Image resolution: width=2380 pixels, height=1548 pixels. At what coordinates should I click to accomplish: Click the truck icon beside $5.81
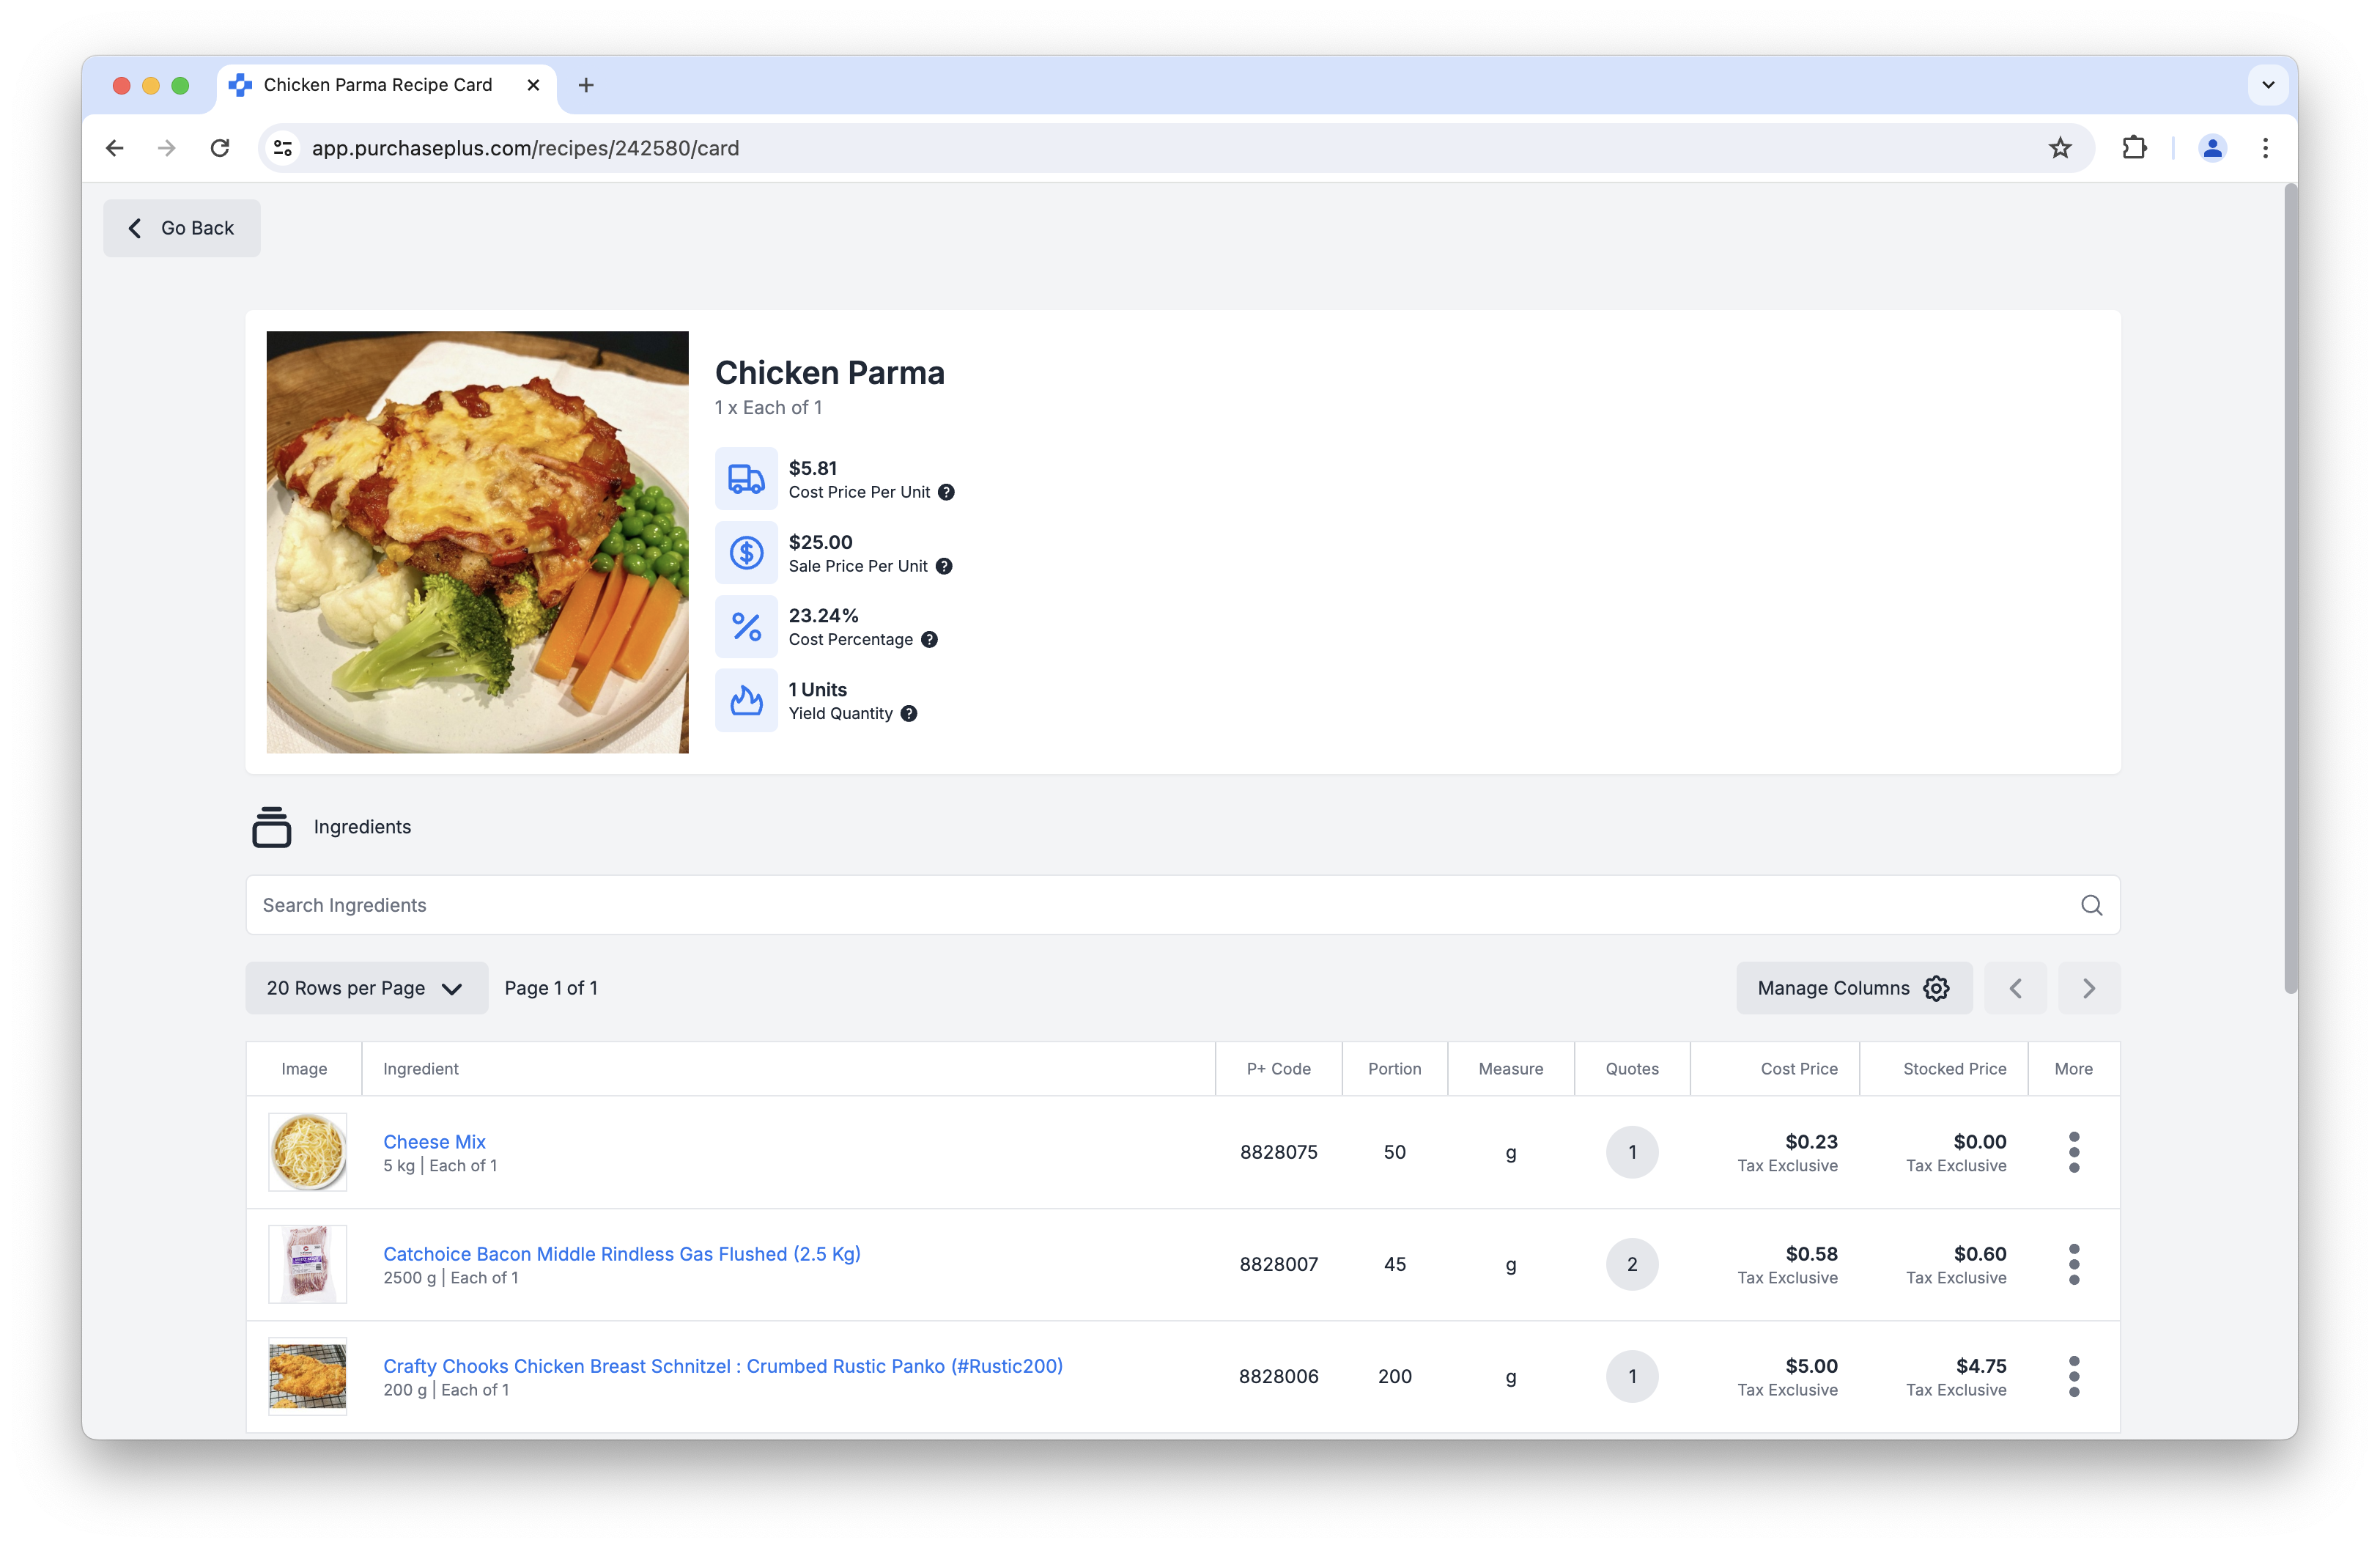coord(746,478)
